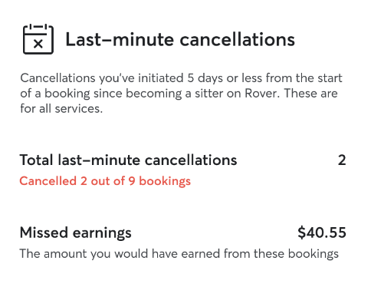Click the amount you would have earned caption
Screen dimensions: 371x287
[179, 254]
